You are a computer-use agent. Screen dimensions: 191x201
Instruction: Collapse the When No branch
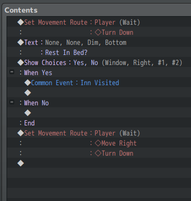click(x=12, y=102)
